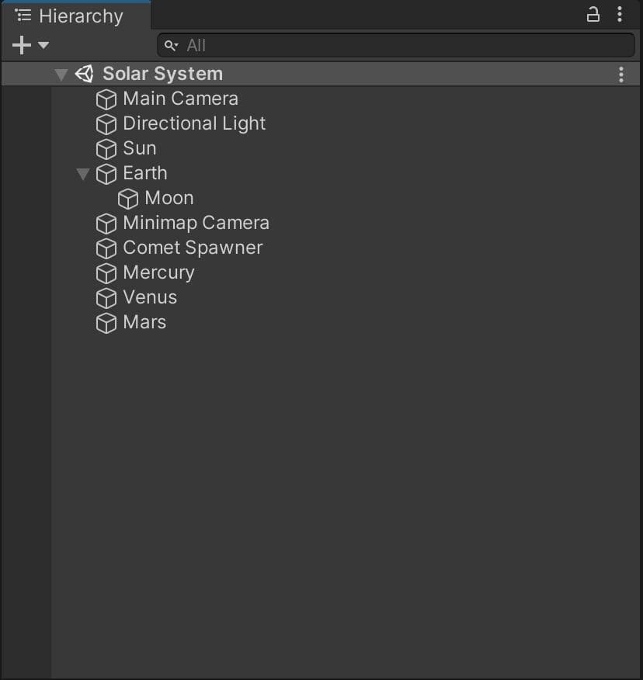
Task: Select Minimap Camera in the hierarchy
Action: (x=196, y=223)
